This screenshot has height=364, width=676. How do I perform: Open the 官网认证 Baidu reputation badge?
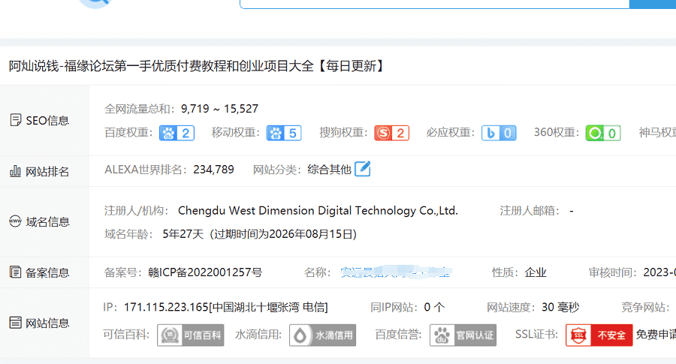[463, 335]
